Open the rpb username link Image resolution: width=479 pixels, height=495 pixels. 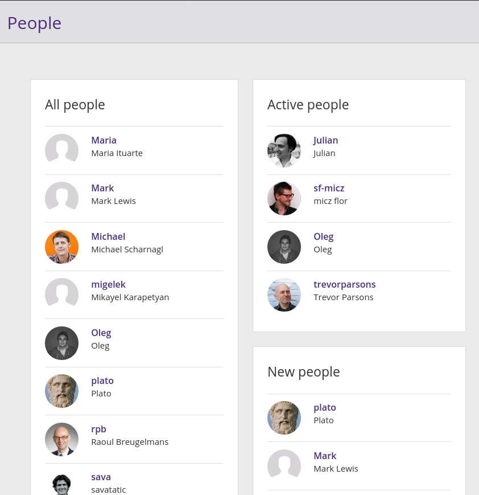pos(98,429)
